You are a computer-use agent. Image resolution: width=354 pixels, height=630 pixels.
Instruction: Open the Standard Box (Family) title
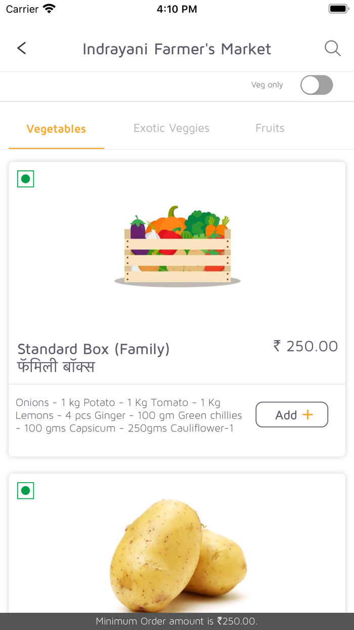pos(94,349)
